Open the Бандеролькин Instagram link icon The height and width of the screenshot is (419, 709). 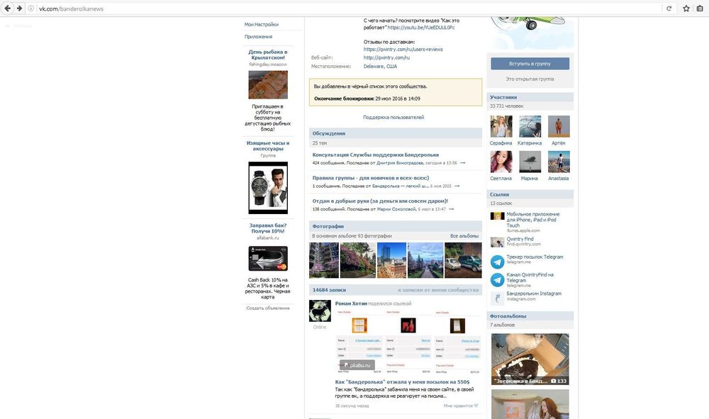click(497, 298)
